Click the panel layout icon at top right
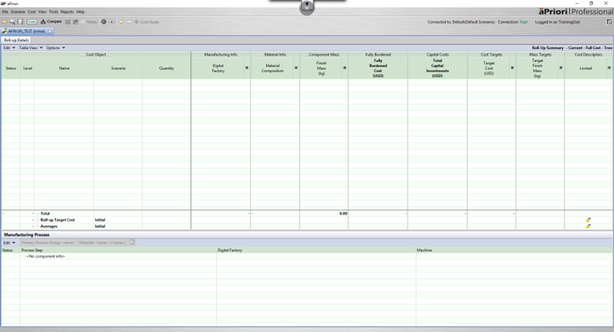The width and height of the screenshot is (614, 332). 609,22
